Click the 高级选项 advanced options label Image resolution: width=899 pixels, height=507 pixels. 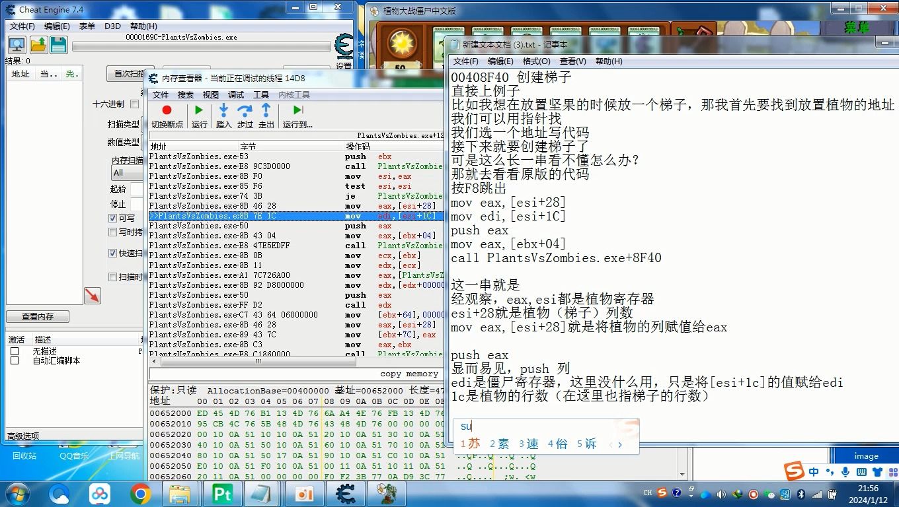point(22,436)
